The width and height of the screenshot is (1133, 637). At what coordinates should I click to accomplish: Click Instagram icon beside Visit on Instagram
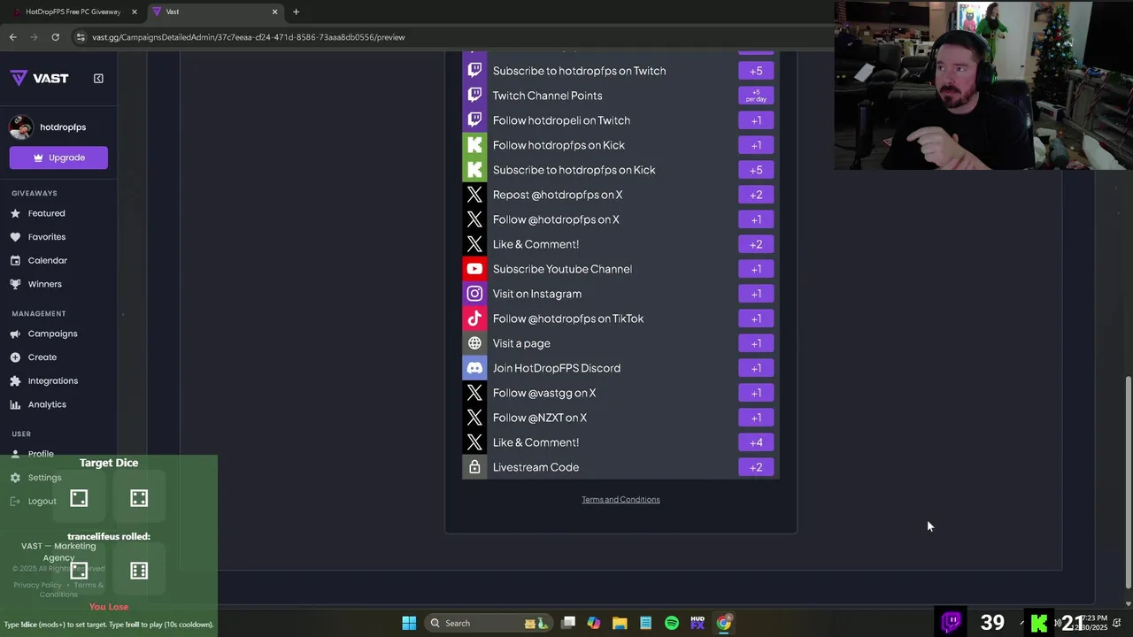(x=474, y=294)
